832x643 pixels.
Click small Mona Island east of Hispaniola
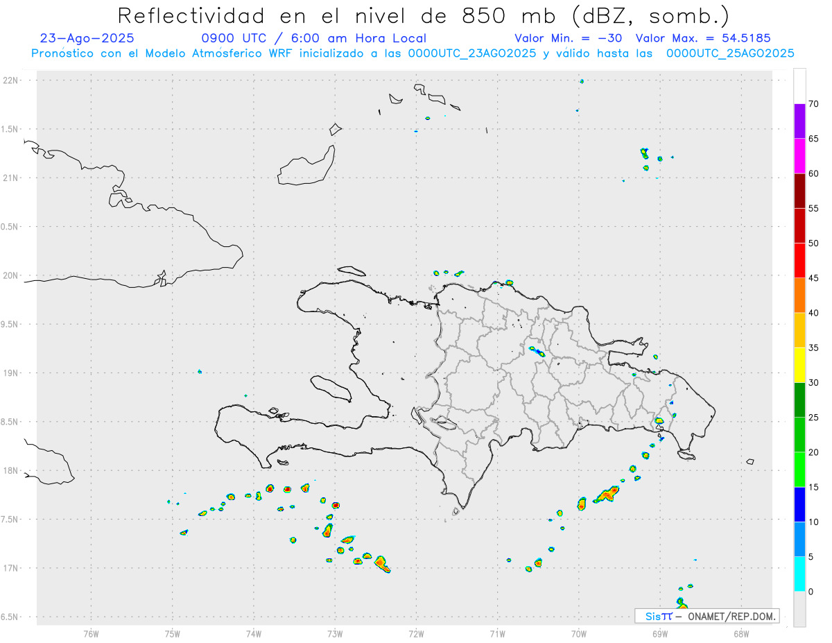coord(749,461)
